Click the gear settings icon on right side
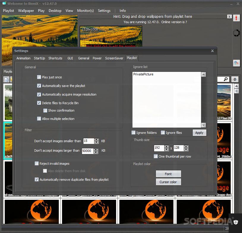 click(x=236, y=63)
